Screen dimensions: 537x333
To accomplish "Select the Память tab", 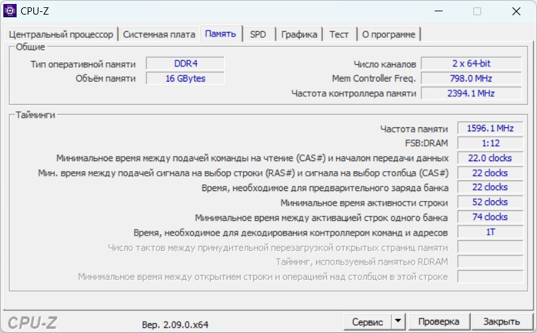I will coord(221,34).
